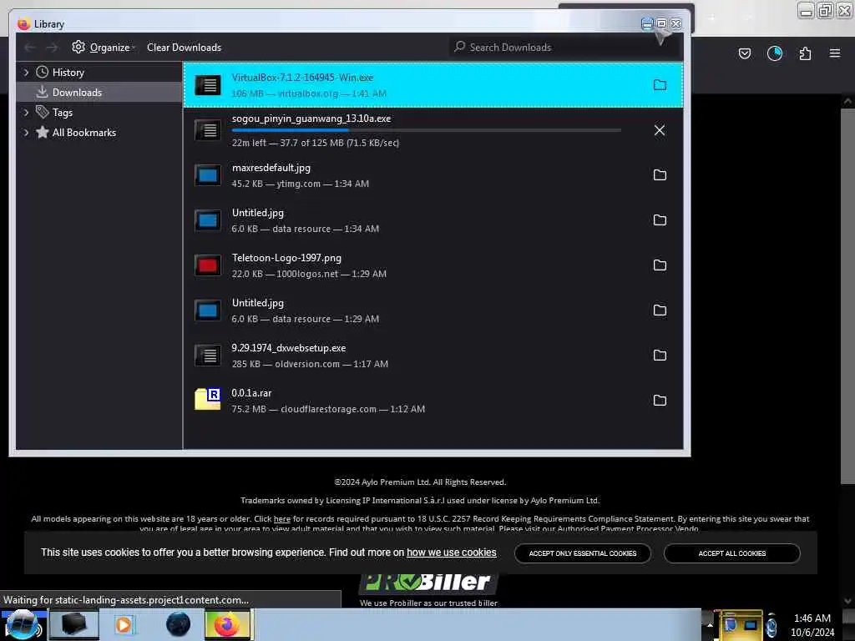Viewport: 855px width, 641px height.
Task: Go forward in Library toolbar
Action: click(x=52, y=48)
